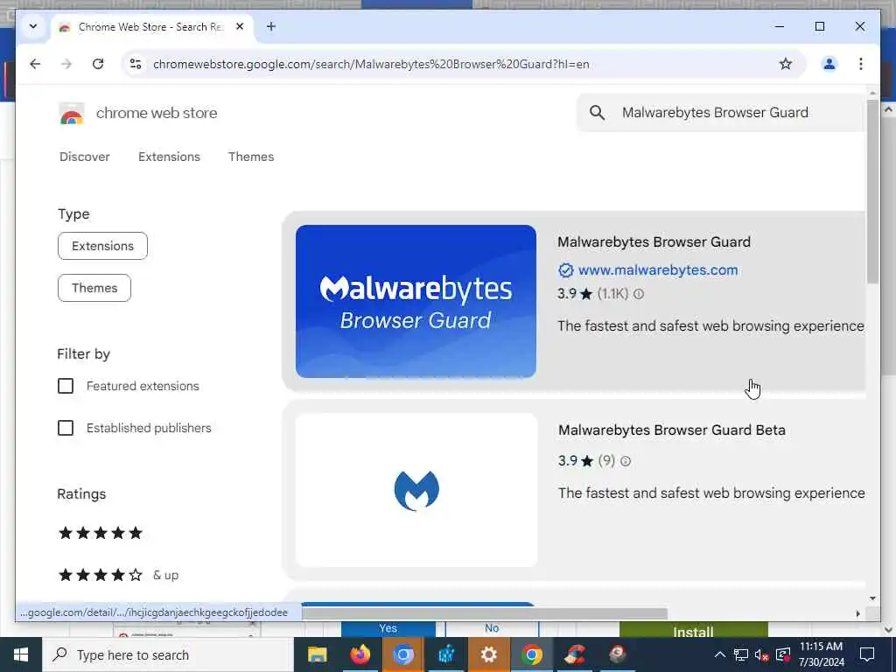Image resolution: width=896 pixels, height=672 pixels.
Task: Go to the Themes tab
Action: point(251,157)
